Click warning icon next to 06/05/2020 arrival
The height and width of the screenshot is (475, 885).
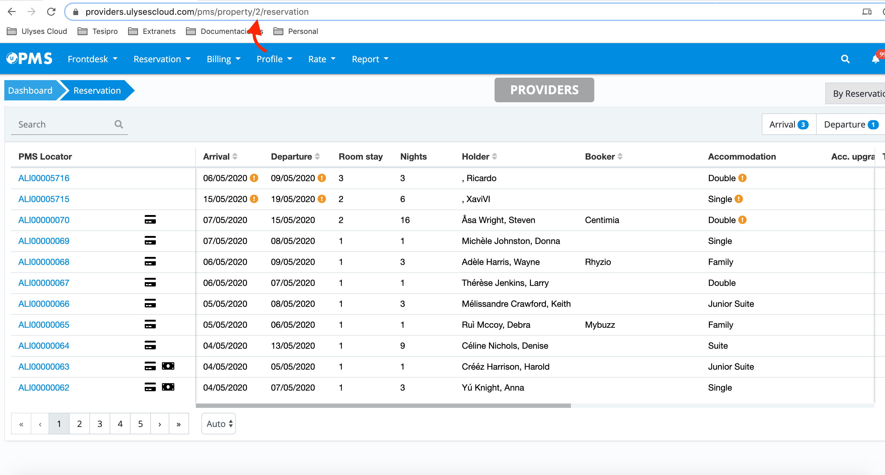[x=254, y=178]
